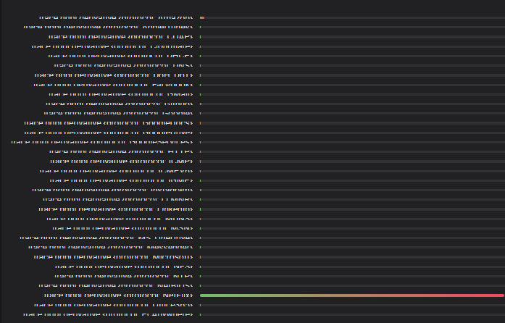Select the NetBIOS protocol label
The image size is (505, 323).
pos(116,285)
